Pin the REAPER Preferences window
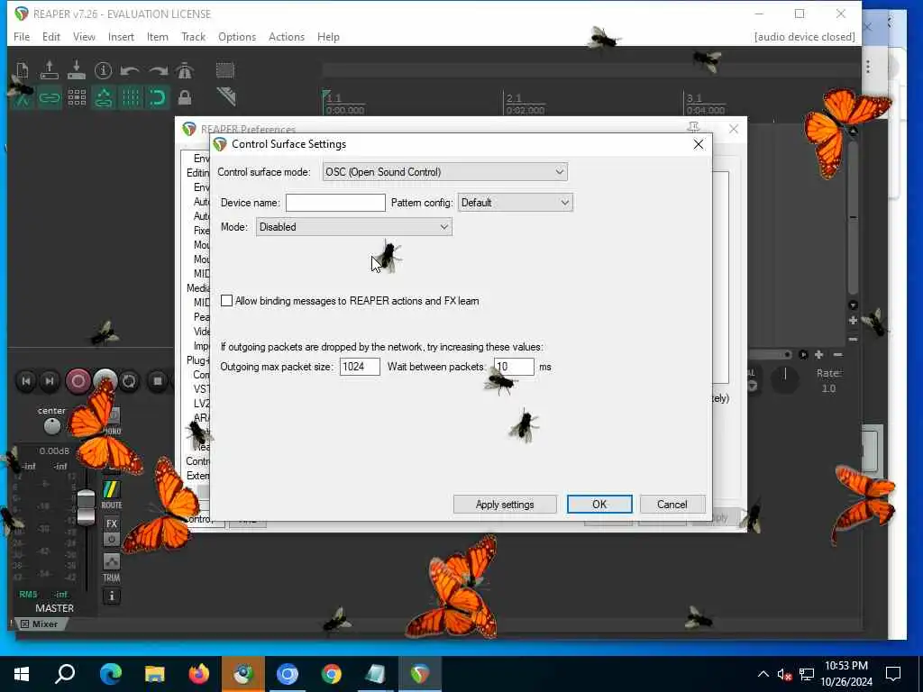The height and width of the screenshot is (692, 923). (x=693, y=128)
